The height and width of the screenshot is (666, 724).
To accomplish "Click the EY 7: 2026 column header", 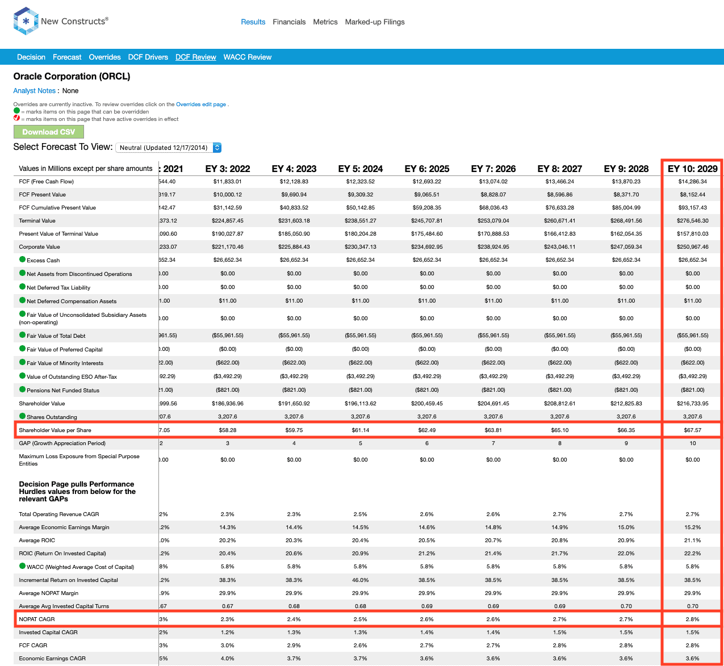I will (x=493, y=169).
